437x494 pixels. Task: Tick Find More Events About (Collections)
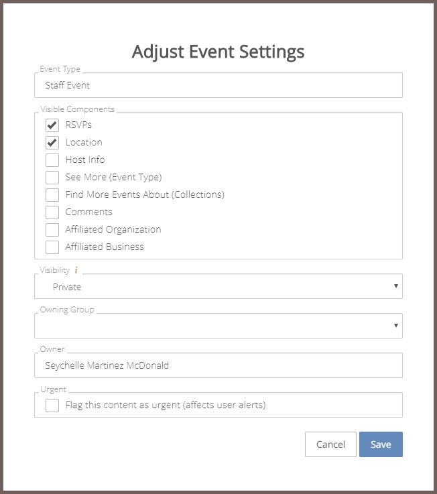(52, 194)
